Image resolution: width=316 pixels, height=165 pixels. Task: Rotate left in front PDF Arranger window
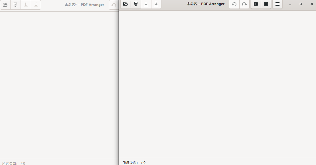click(234, 4)
